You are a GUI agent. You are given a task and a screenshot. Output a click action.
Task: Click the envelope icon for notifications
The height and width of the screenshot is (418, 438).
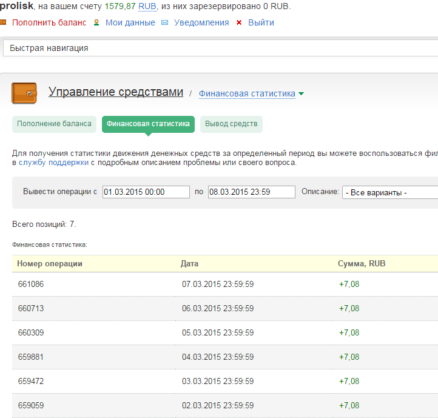[165, 22]
